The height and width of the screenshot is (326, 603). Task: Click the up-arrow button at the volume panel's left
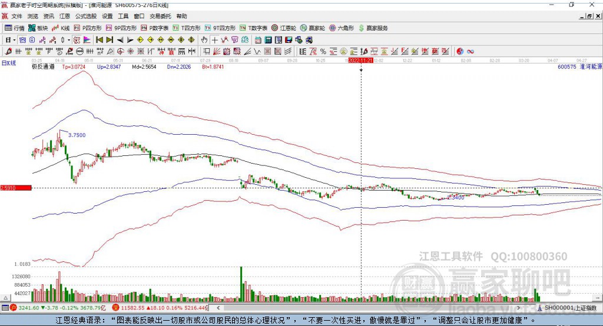click(5, 298)
